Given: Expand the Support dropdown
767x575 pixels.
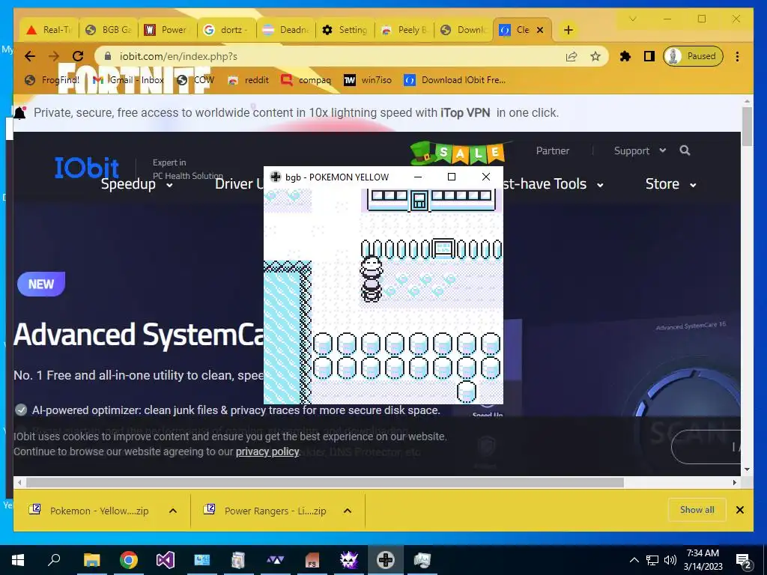Looking at the screenshot, I should tap(640, 150).
